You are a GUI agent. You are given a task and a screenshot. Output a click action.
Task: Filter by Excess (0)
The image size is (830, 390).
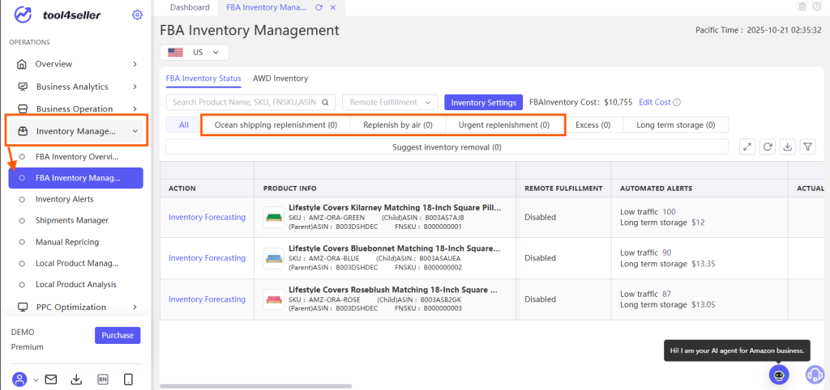point(593,125)
